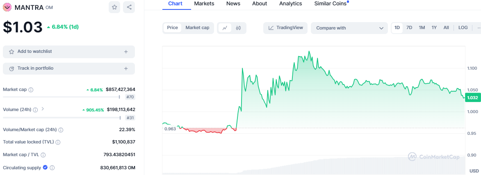
Task: Select the 7D time range
Action: [x=409, y=27]
